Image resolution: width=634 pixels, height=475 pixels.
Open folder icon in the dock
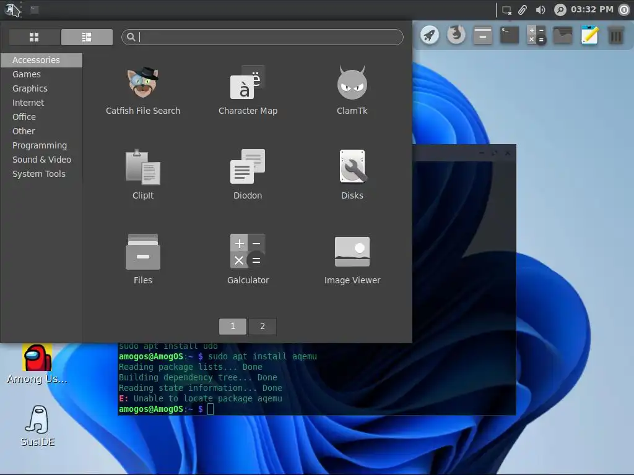pyautogui.click(x=563, y=35)
